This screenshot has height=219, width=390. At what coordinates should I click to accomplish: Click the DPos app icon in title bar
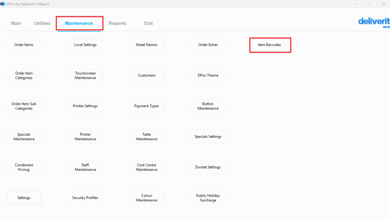click(2, 4)
